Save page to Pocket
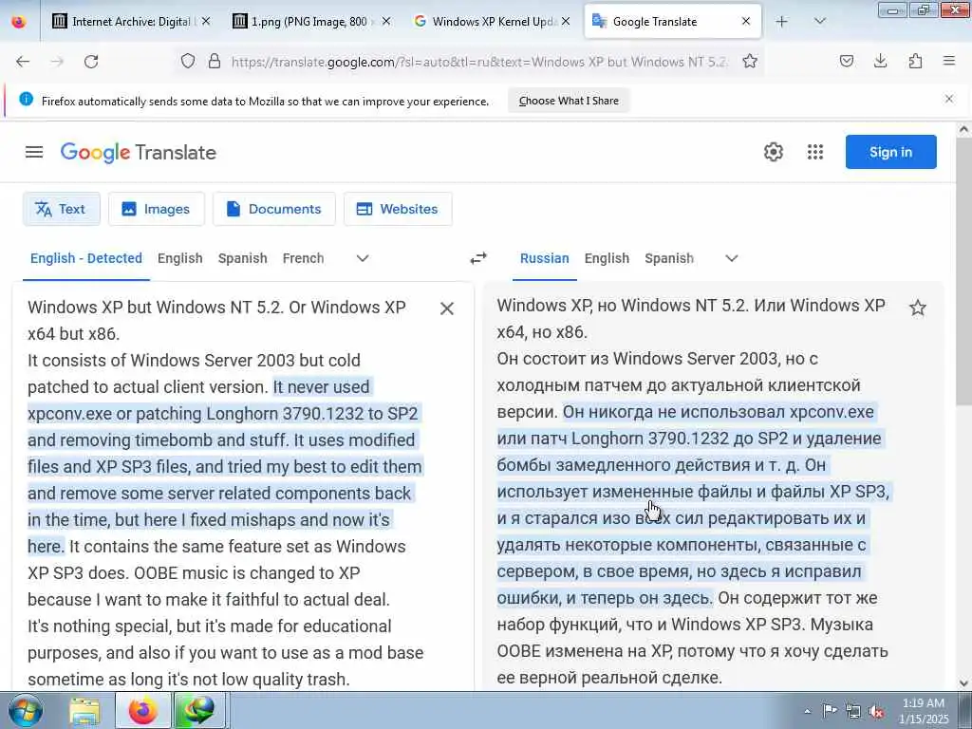Image resolution: width=972 pixels, height=729 pixels. tap(846, 61)
